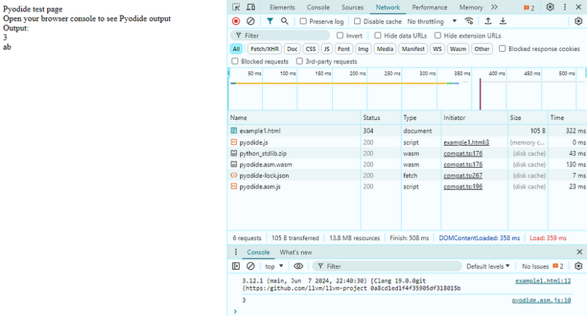
Task: Open Default levels dropdown
Action: (x=488, y=266)
